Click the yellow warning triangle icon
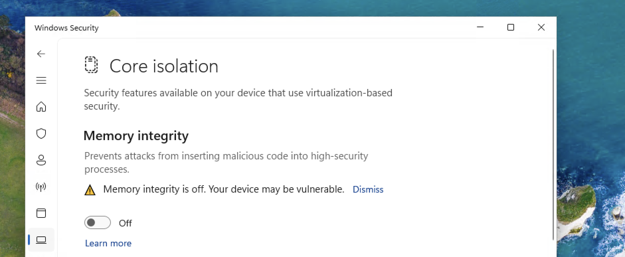625x257 pixels. (90, 190)
